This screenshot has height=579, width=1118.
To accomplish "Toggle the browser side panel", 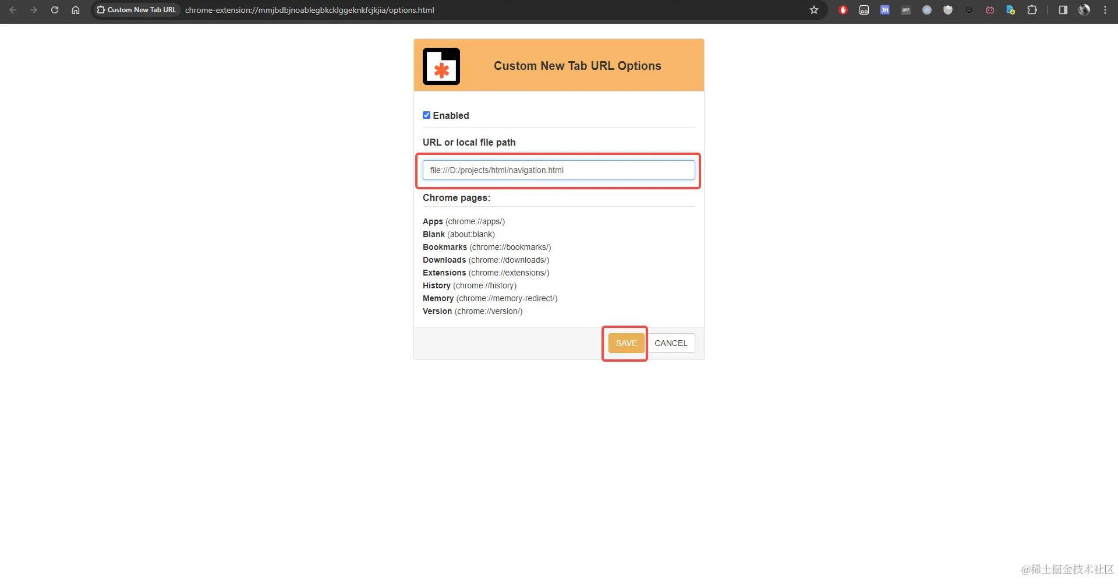I will tap(1063, 10).
